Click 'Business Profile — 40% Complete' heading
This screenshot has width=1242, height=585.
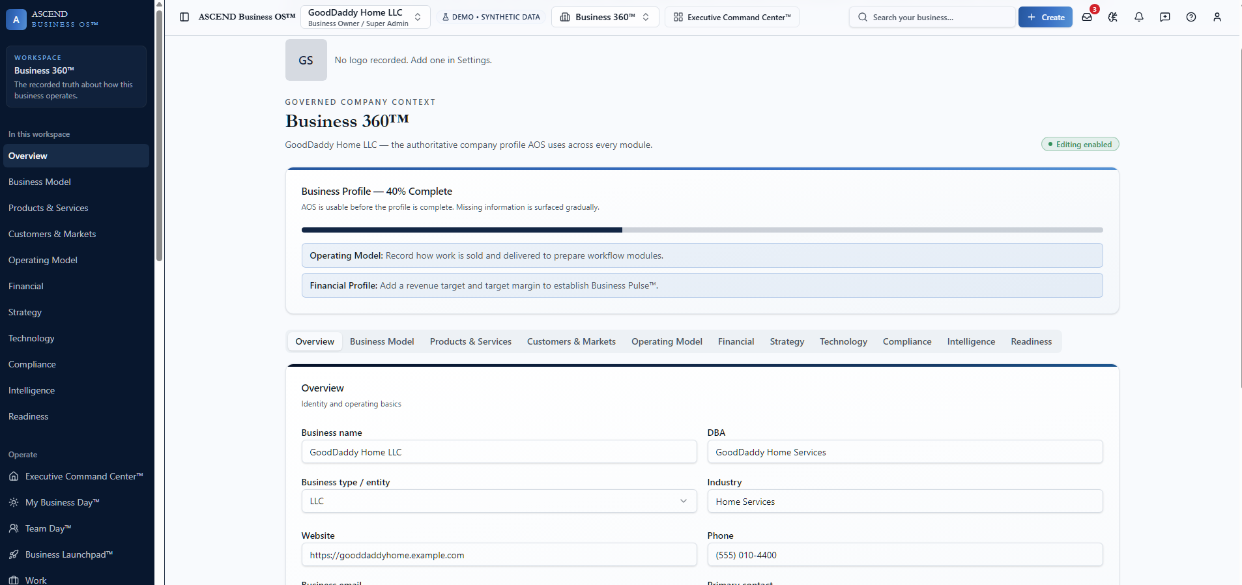coord(377,191)
